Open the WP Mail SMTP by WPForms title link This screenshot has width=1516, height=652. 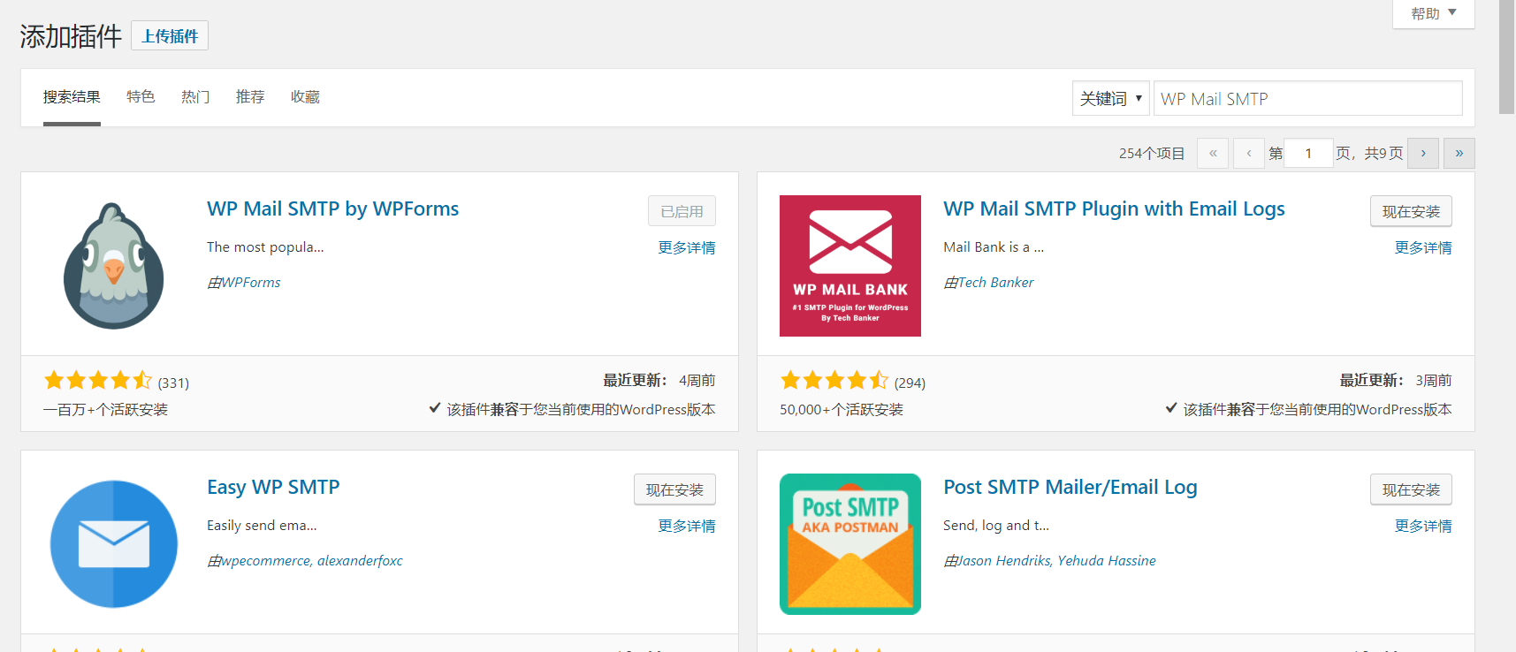[332, 208]
